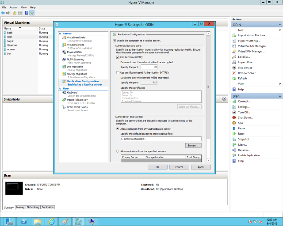Click the Apply button
283x226 pixels.
[201, 167]
